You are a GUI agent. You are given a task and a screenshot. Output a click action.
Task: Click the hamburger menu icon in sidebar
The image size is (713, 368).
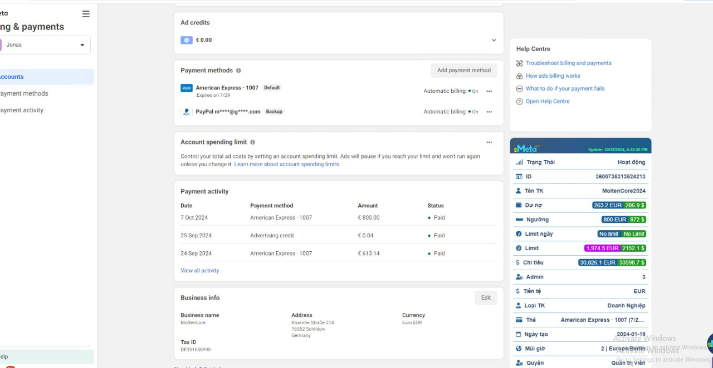pos(86,14)
